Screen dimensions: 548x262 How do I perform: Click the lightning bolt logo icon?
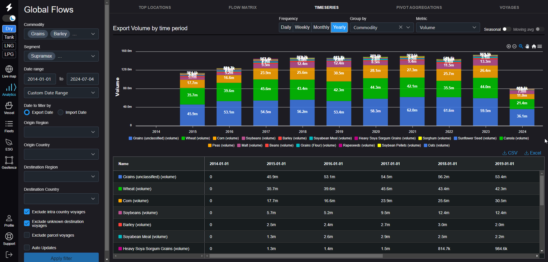9,7
